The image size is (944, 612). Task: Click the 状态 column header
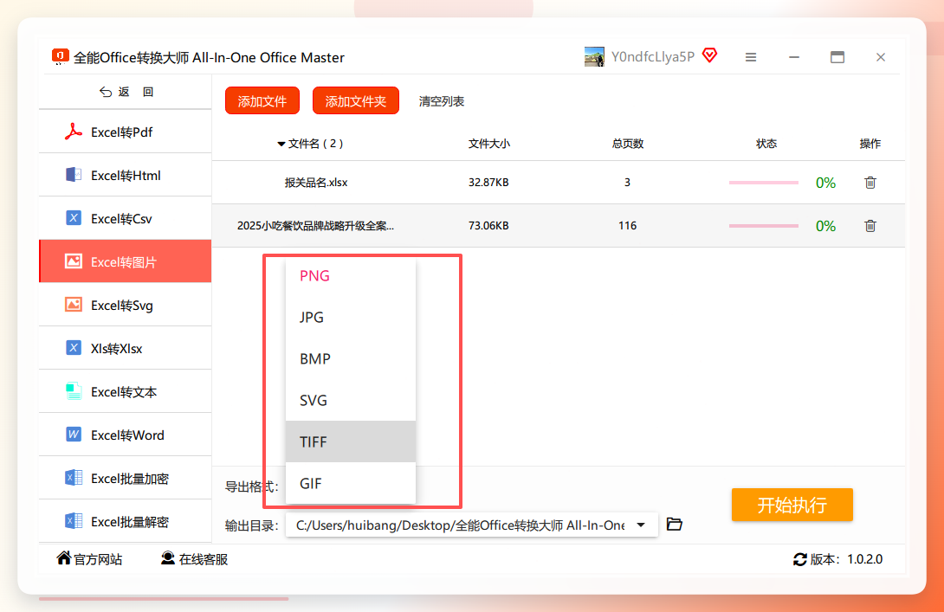pos(766,144)
